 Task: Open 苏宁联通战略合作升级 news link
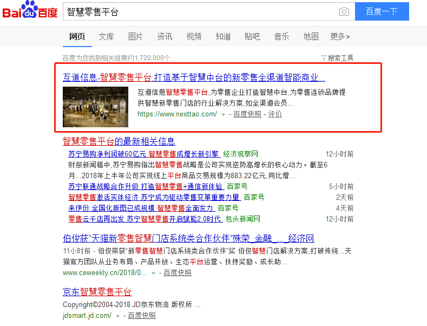(146, 186)
